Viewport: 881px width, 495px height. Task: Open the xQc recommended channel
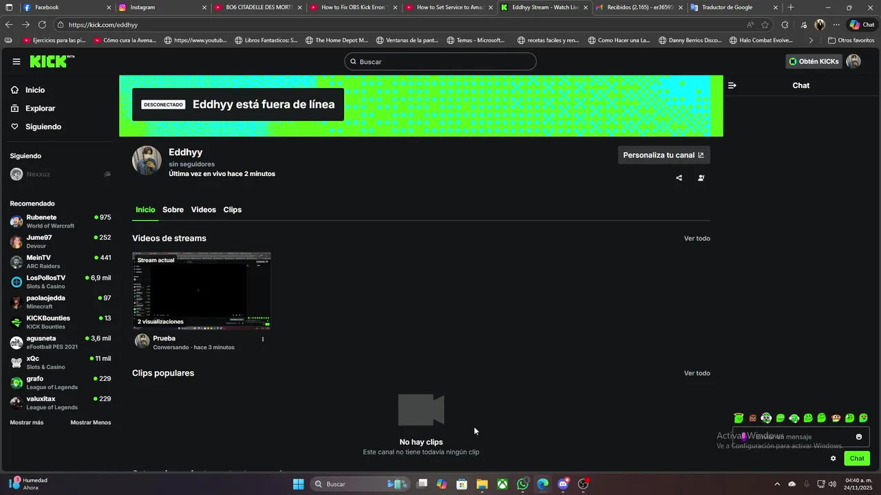click(x=61, y=362)
